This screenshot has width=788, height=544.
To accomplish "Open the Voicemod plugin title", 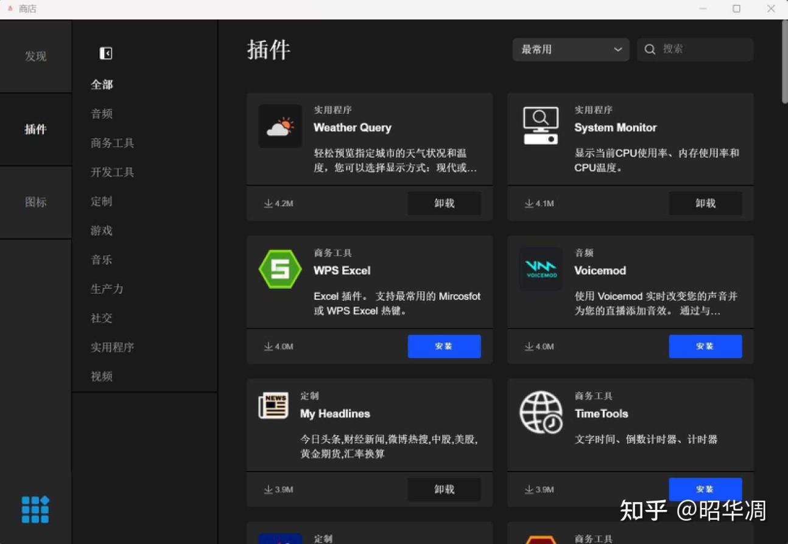I will (x=600, y=271).
